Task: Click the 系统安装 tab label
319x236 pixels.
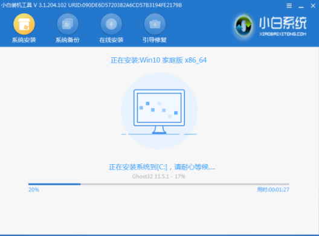Action: tap(24, 40)
